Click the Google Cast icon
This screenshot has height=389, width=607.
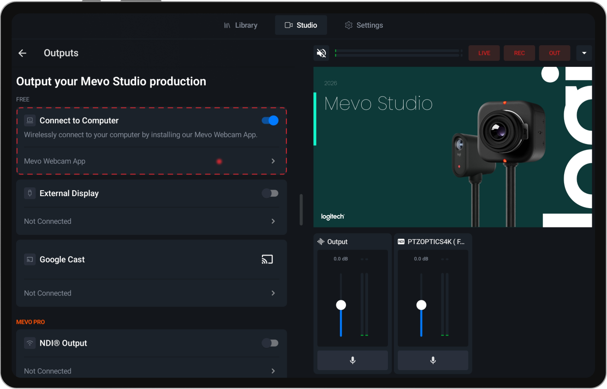(267, 259)
